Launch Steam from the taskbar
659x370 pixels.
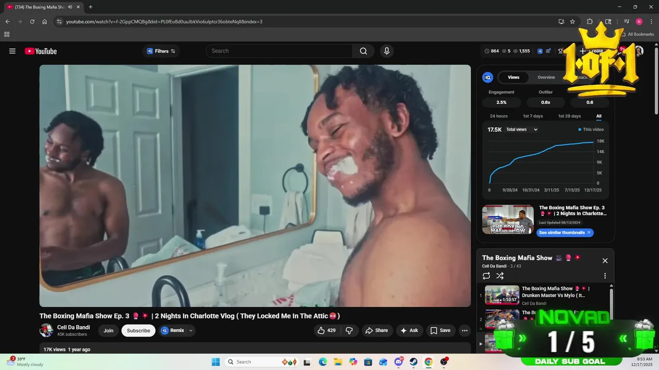coord(413,362)
